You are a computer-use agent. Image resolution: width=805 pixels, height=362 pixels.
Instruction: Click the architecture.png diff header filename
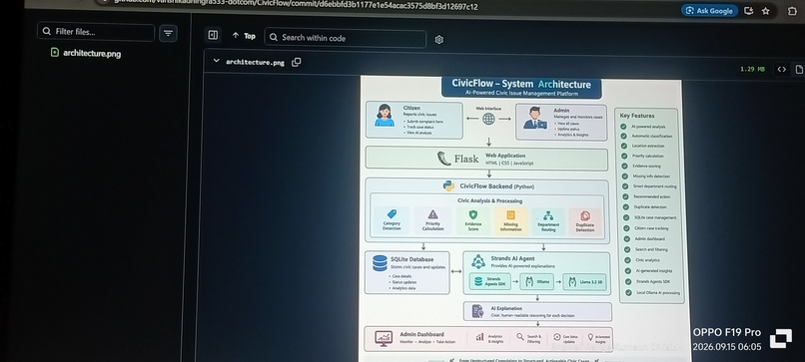pyautogui.click(x=255, y=63)
